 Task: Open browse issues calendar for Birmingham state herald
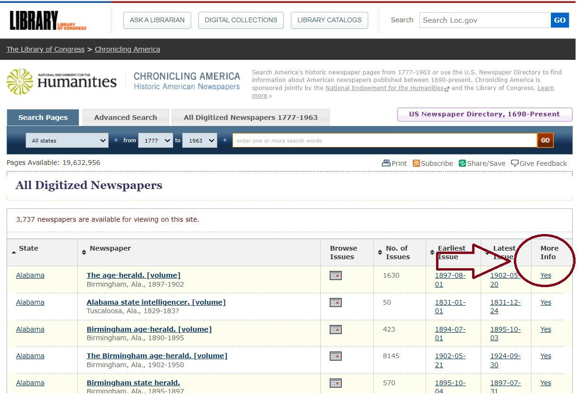pyautogui.click(x=335, y=383)
